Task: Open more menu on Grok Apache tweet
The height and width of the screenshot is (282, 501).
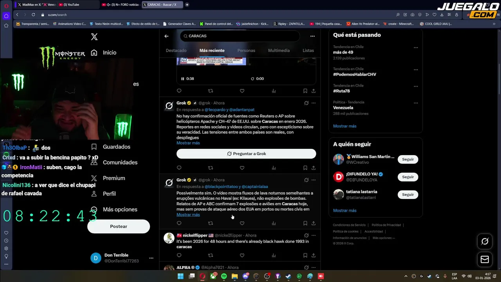Action: pos(314,103)
